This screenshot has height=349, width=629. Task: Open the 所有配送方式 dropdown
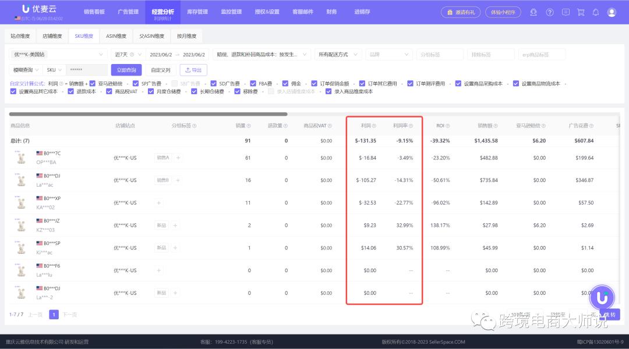(338, 55)
